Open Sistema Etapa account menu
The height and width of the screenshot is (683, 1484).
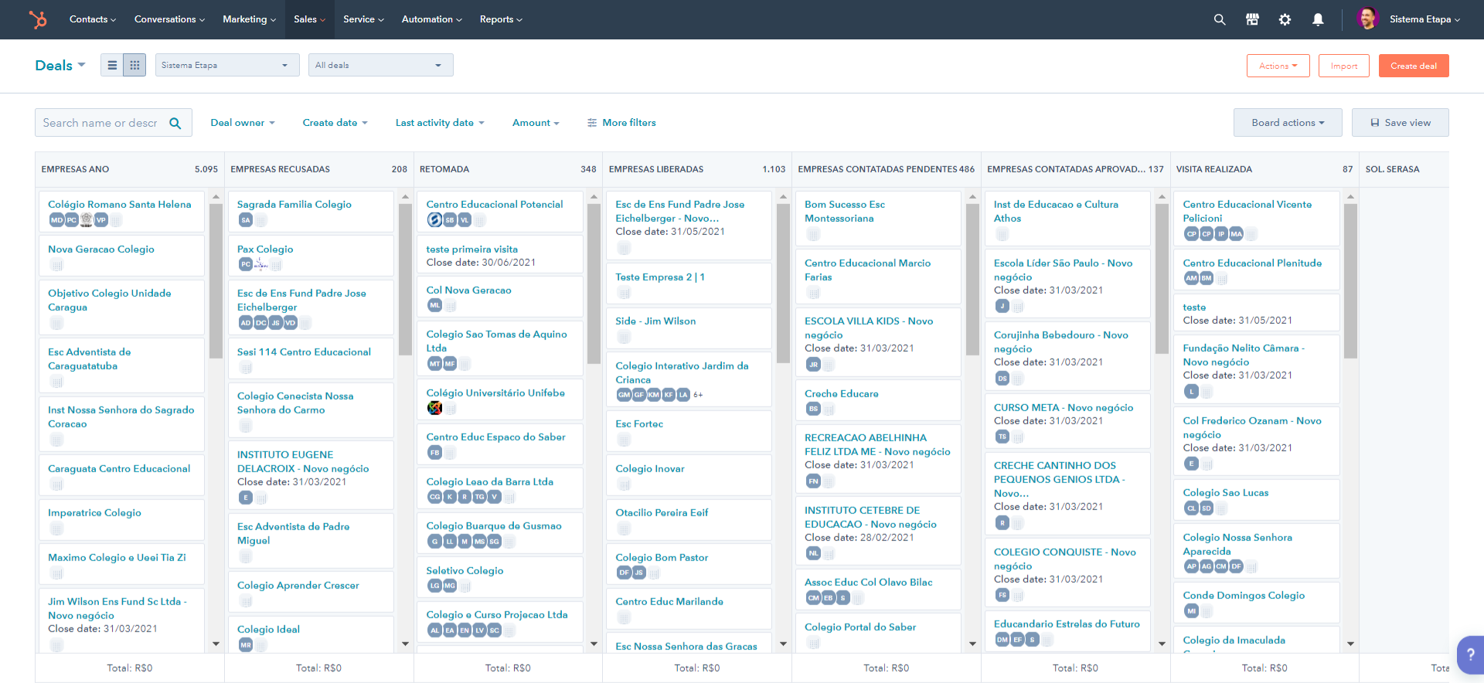1424,19
